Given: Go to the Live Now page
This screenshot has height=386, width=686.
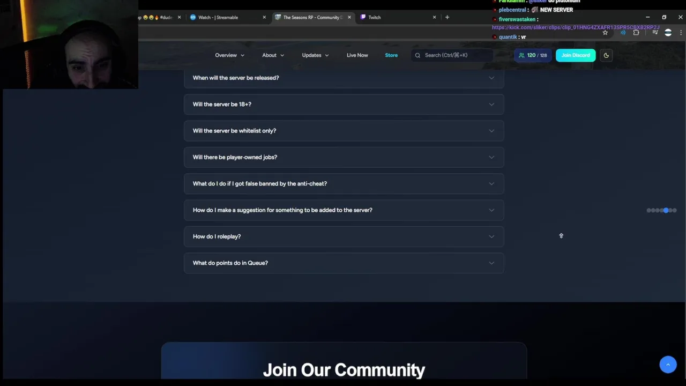Looking at the screenshot, I should [357, 55].
